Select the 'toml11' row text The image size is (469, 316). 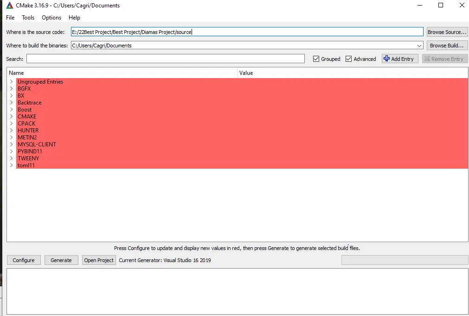[26, 165]
